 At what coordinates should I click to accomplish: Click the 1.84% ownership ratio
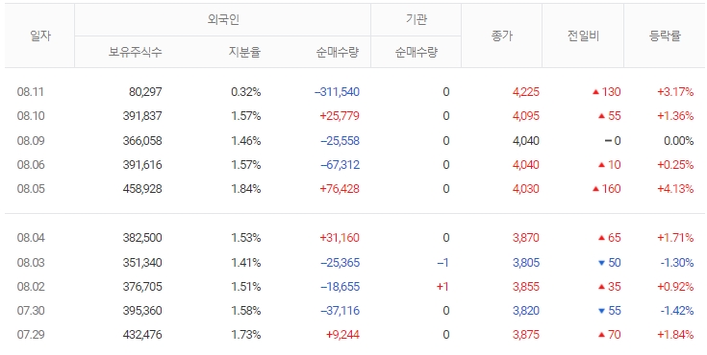tap(245, 188)
